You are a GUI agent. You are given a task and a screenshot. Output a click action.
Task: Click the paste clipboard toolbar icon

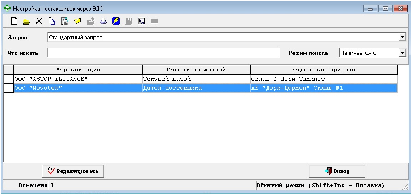(65, 21)
